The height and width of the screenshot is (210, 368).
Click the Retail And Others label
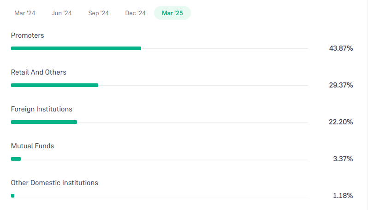pos(39,72)
